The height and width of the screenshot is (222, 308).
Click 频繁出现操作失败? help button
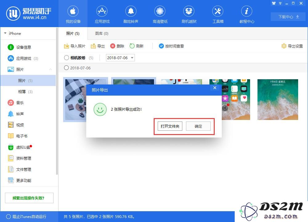(x=29, y=198)
